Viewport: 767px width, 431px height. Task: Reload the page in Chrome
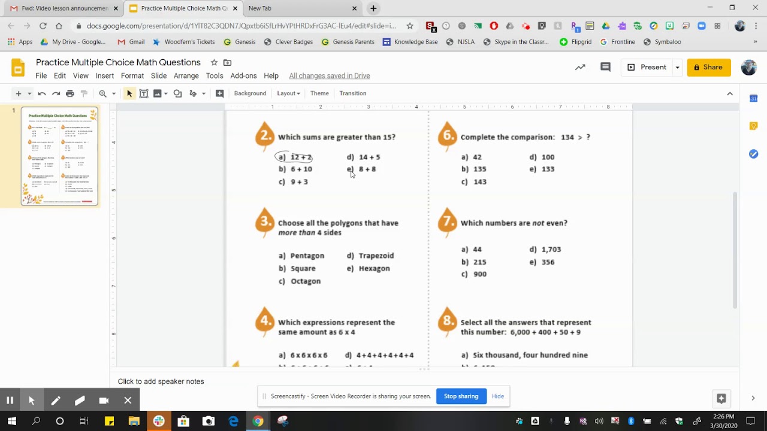tap(43, 26)
